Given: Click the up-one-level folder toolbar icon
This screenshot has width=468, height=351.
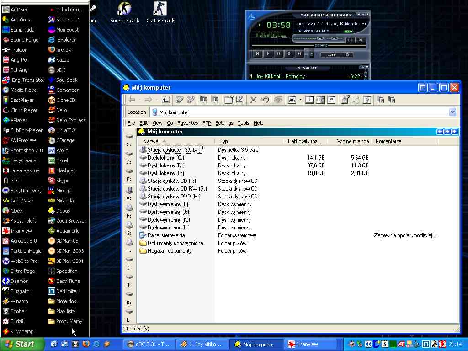Looking at the screenshot, I should tap(166, 100).
